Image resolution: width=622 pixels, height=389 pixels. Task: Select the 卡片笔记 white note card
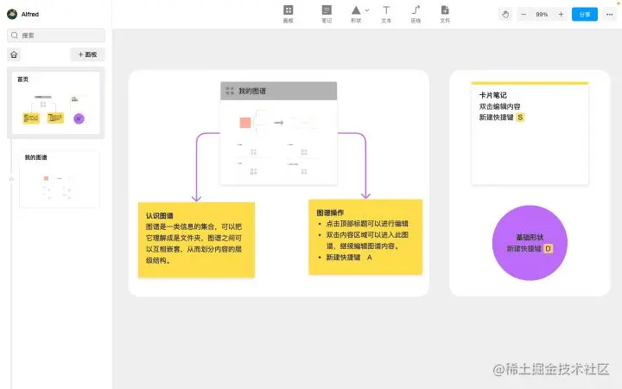530,133
